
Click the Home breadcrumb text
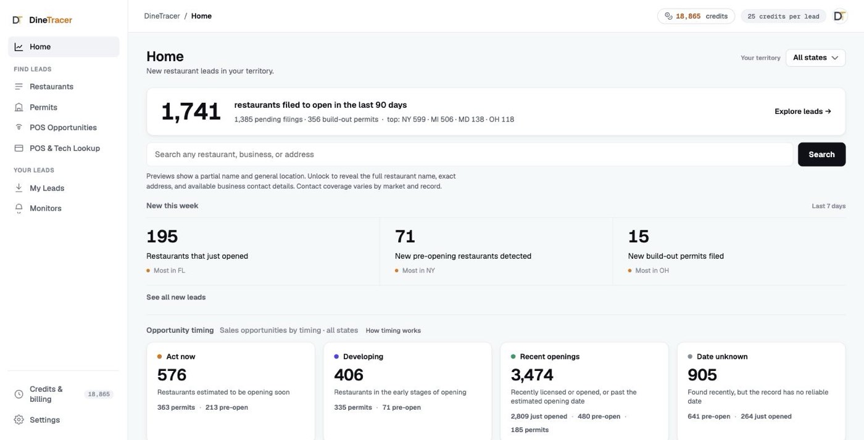[201, 16]
